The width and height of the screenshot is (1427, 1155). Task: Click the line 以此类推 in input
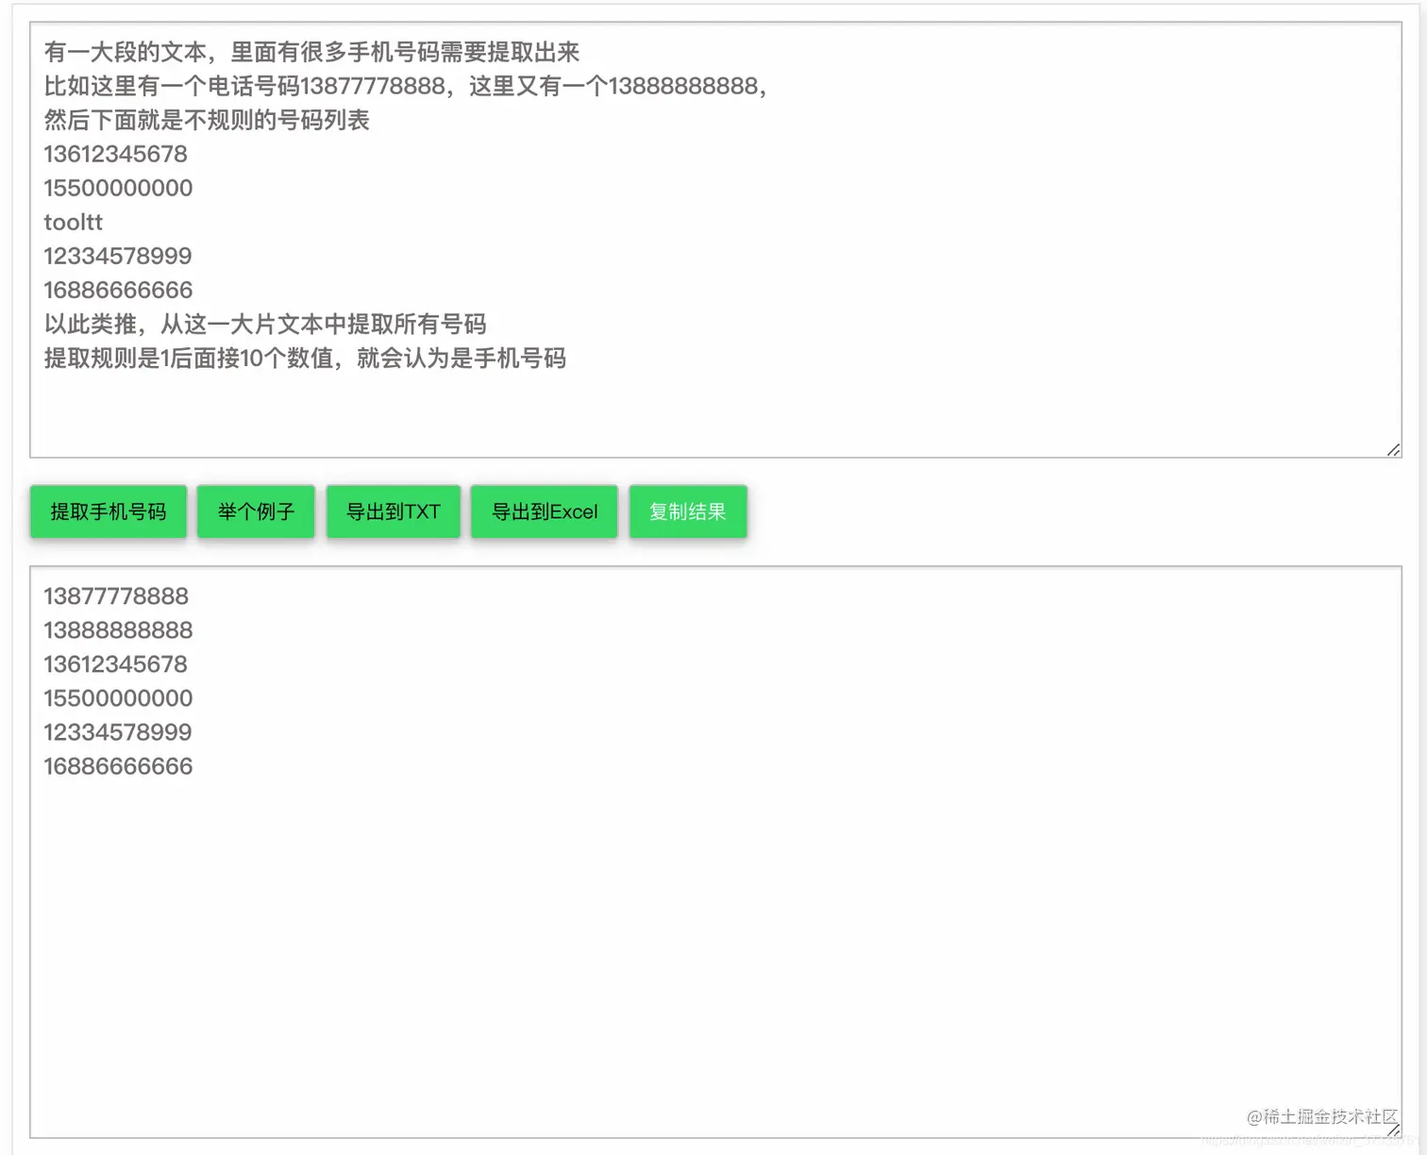(x=265, y=324)
